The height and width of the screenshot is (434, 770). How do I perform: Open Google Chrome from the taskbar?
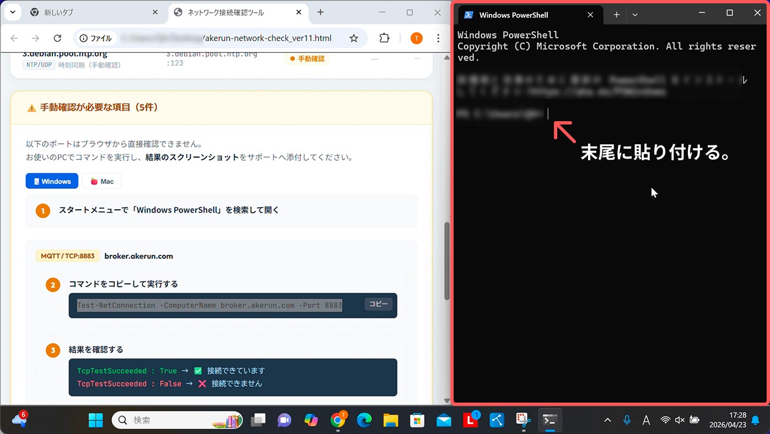(338, 420)
